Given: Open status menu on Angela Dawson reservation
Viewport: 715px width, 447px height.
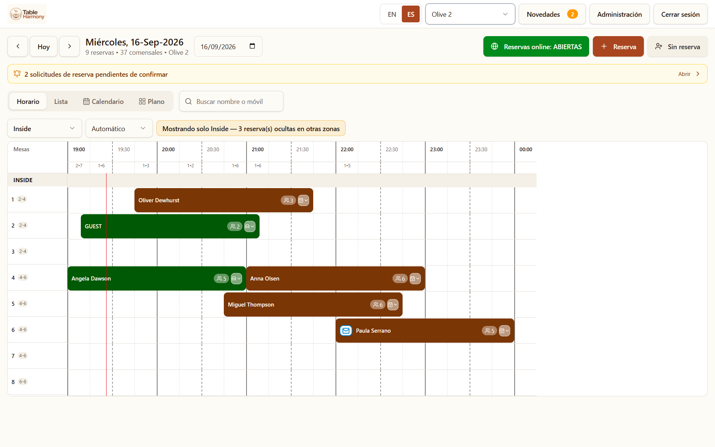Looking at the screenshot, I should coord(236,279).
